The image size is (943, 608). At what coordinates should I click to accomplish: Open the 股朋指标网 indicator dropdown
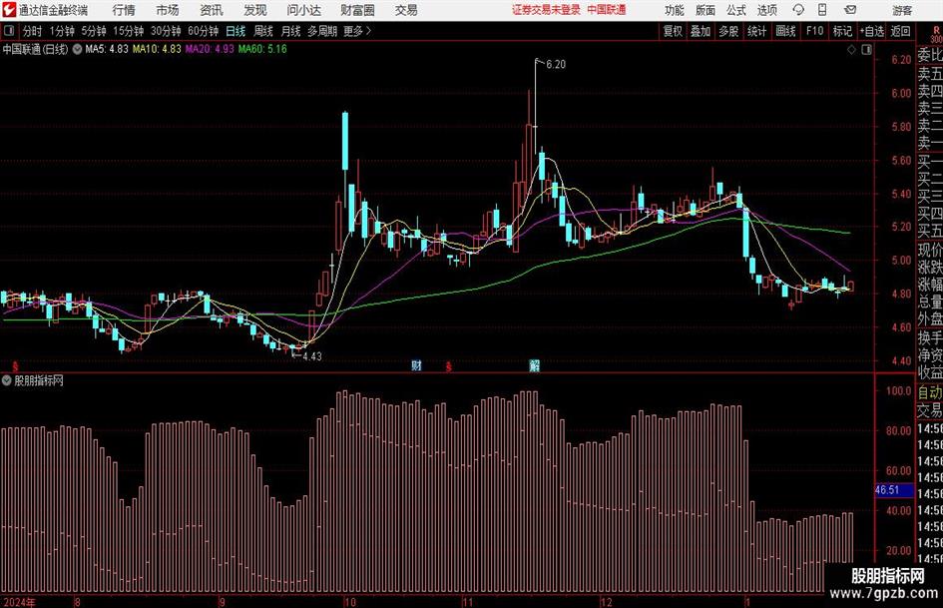pyautogui.click(x=7, y=380)
